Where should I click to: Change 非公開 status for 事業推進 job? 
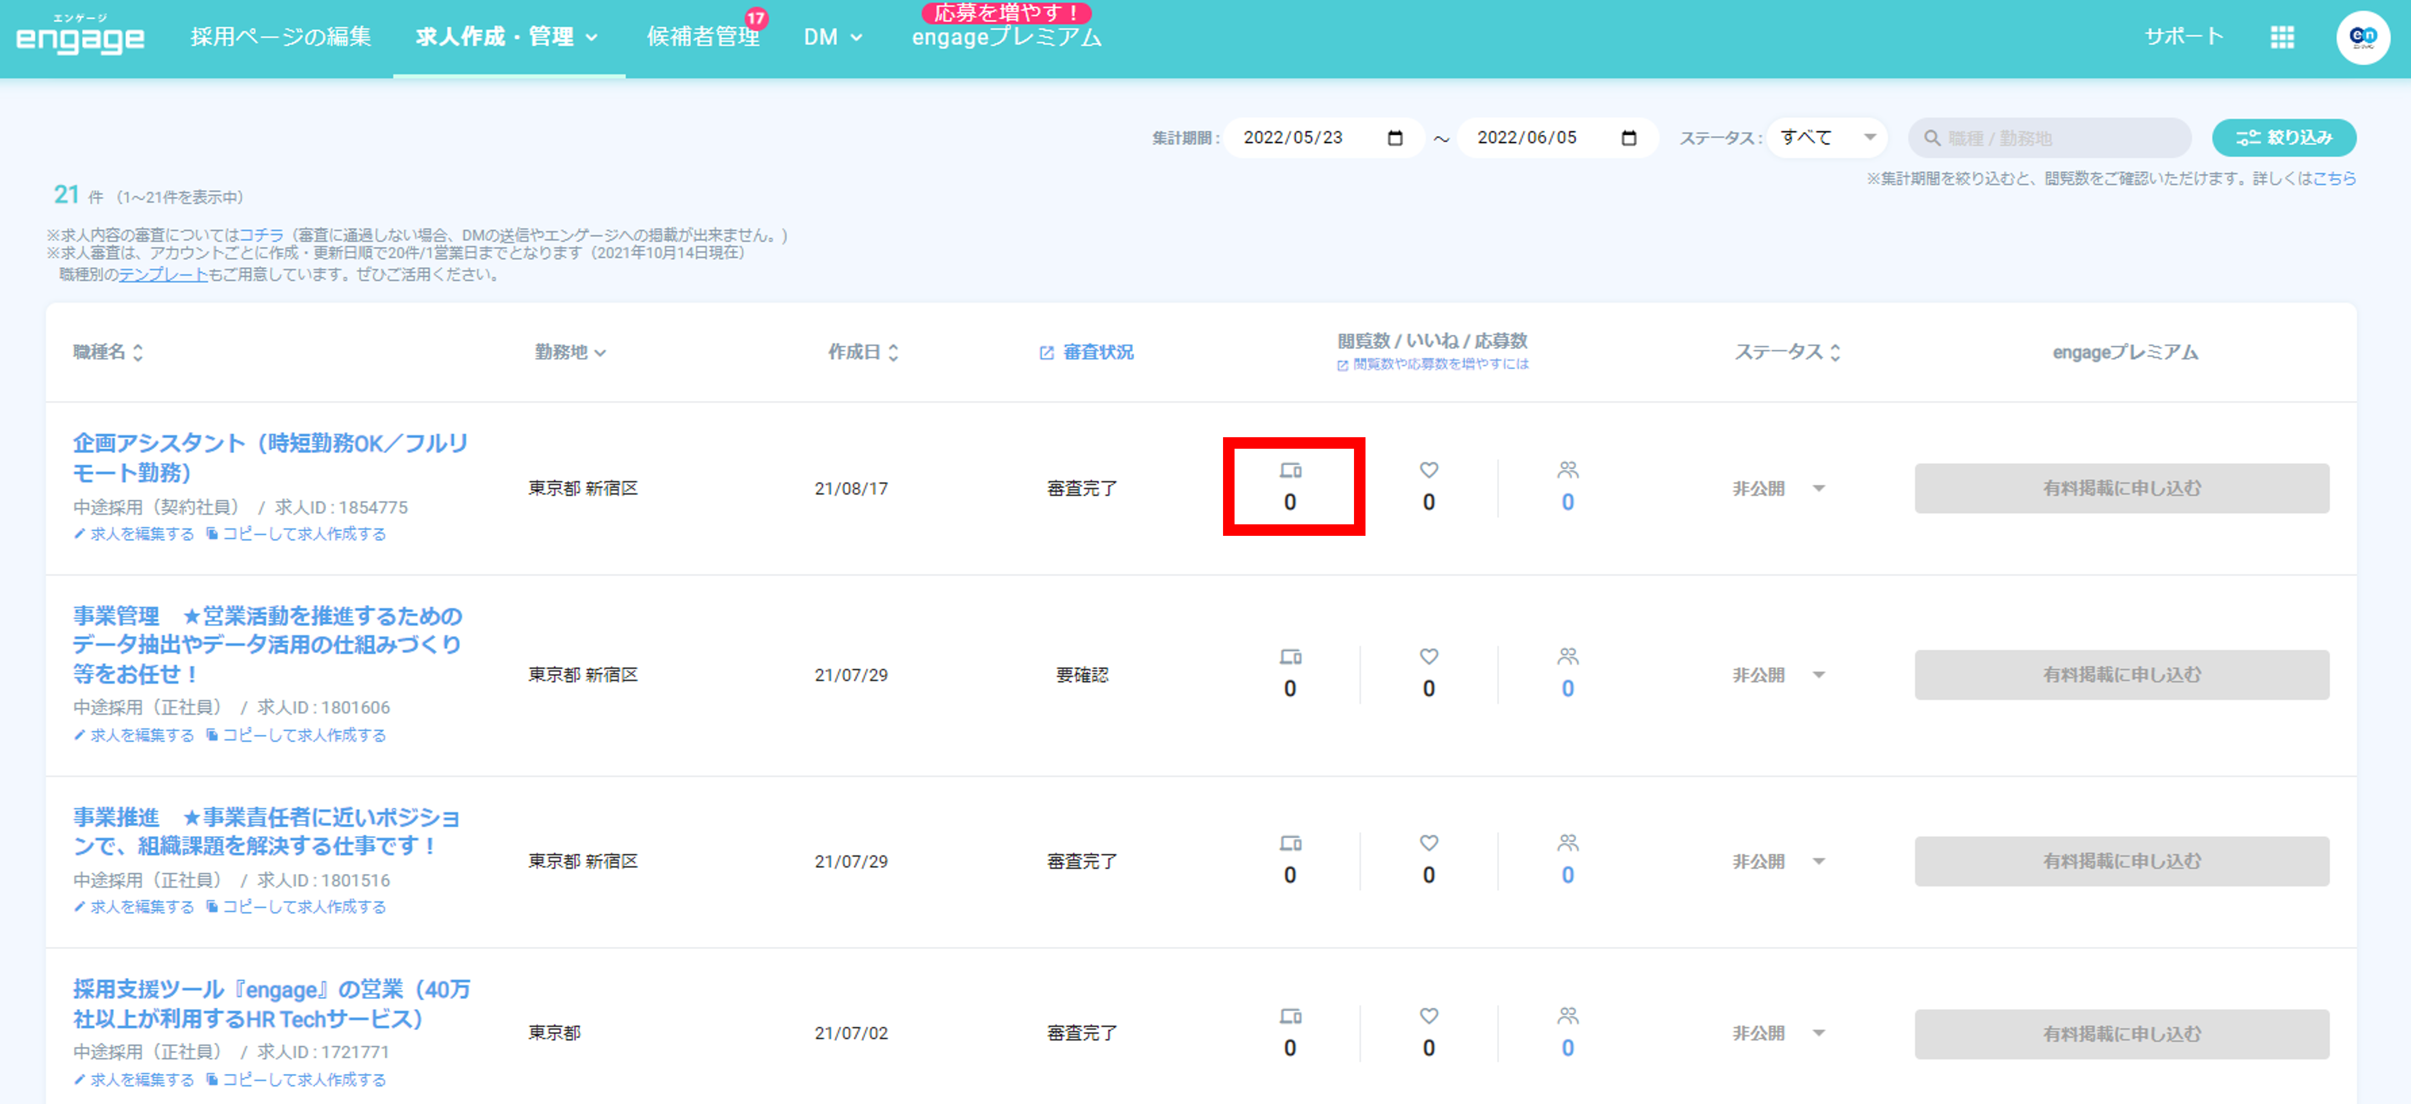tap(1778, 861)
